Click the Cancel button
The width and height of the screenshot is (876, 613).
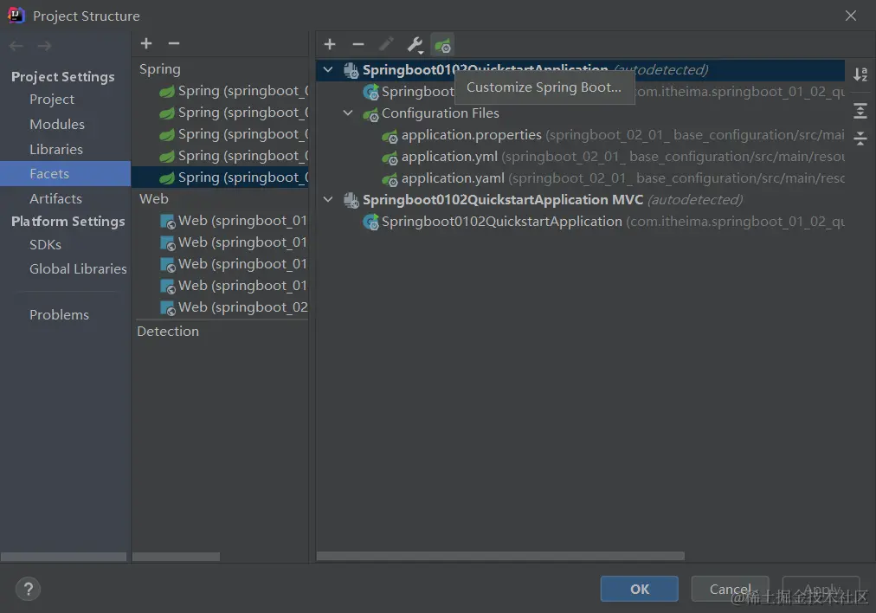point(731,589)
